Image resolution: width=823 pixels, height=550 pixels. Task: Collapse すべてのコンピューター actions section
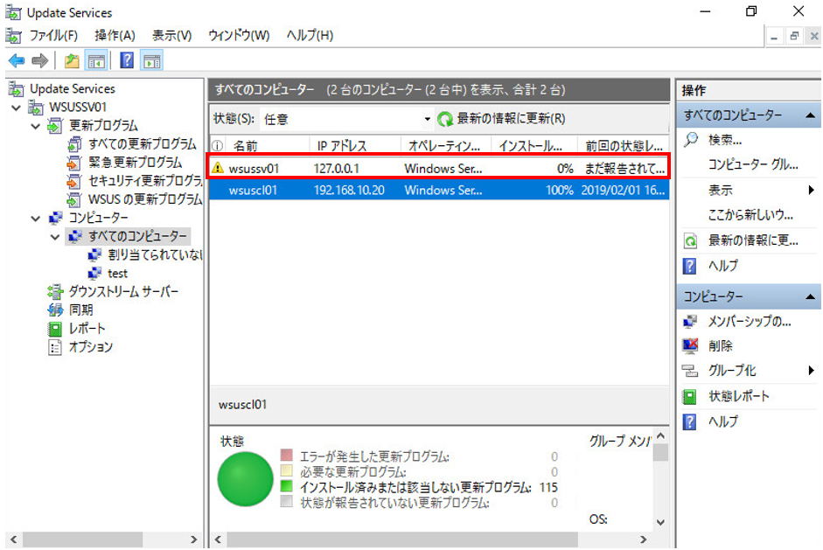click(x=811, y=115)
